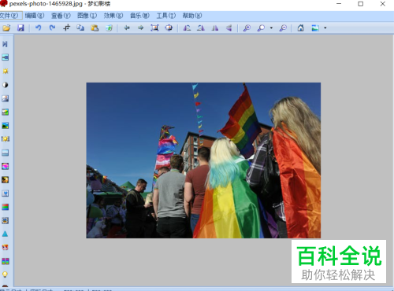
Task: Open the 帮助(H) menu
Action: point(192,16)
